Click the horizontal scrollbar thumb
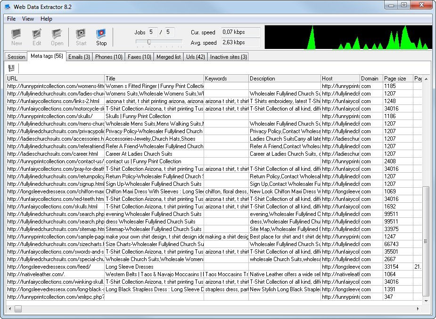The image size is (436, 319). 18,309
